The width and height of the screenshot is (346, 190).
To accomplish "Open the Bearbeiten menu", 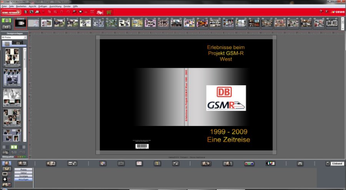I will 21,7.
